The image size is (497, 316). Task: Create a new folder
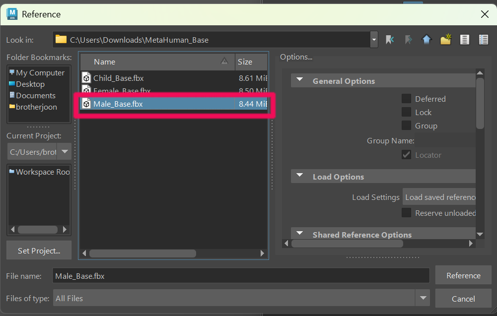coord(445,40)
